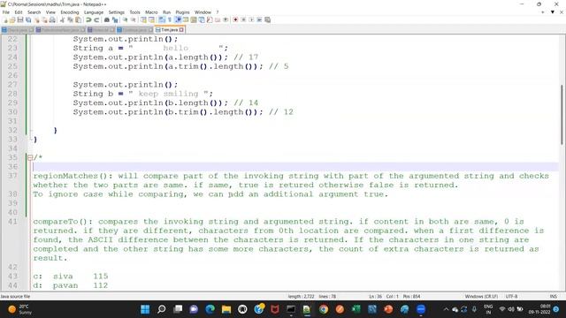Open the Function List toolbar icon
Viewport: 566px width, 318px height.
pos(210,19)
